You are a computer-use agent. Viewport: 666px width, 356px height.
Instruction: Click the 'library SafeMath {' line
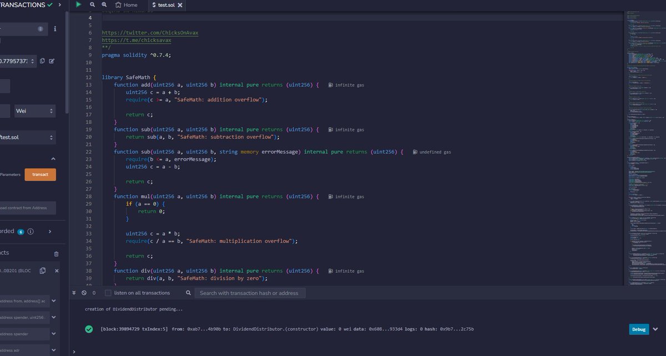[129, 77]
